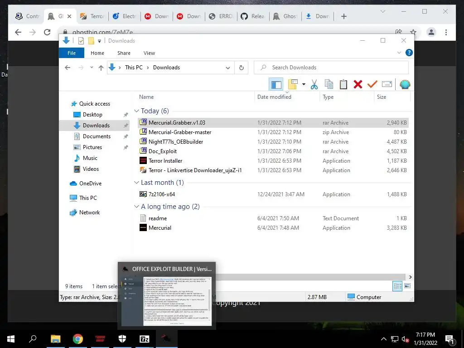The width and height of the screenshot is (464, 348).
Task: Switch to Large icons view toggle
Action: 407,286
